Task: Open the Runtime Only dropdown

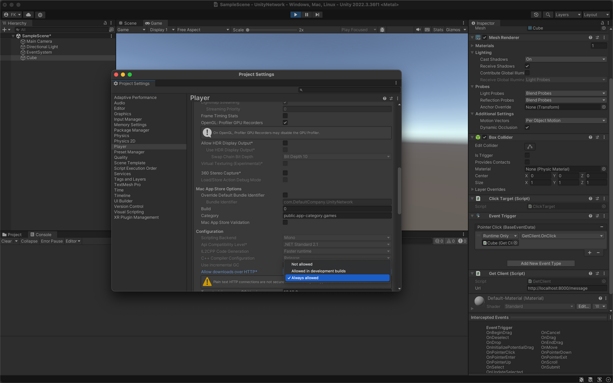Action: point(500,236)
